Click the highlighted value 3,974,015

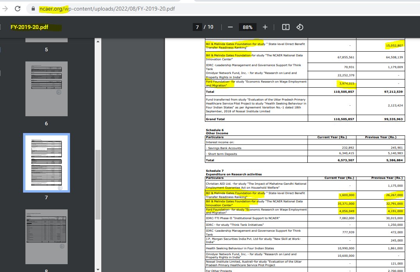(346, 84)
